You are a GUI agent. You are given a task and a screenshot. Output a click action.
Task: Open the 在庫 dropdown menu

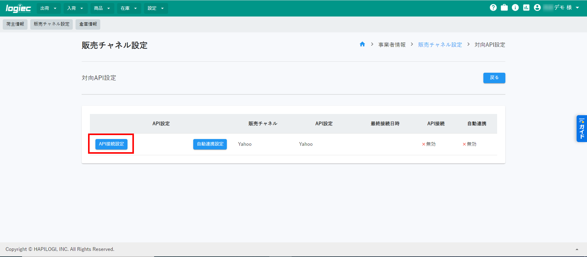click(129, 8)
